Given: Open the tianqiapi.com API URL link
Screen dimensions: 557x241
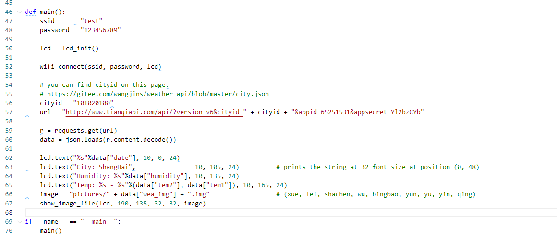Looking at the screenshot, I should (x=155, y=112).
